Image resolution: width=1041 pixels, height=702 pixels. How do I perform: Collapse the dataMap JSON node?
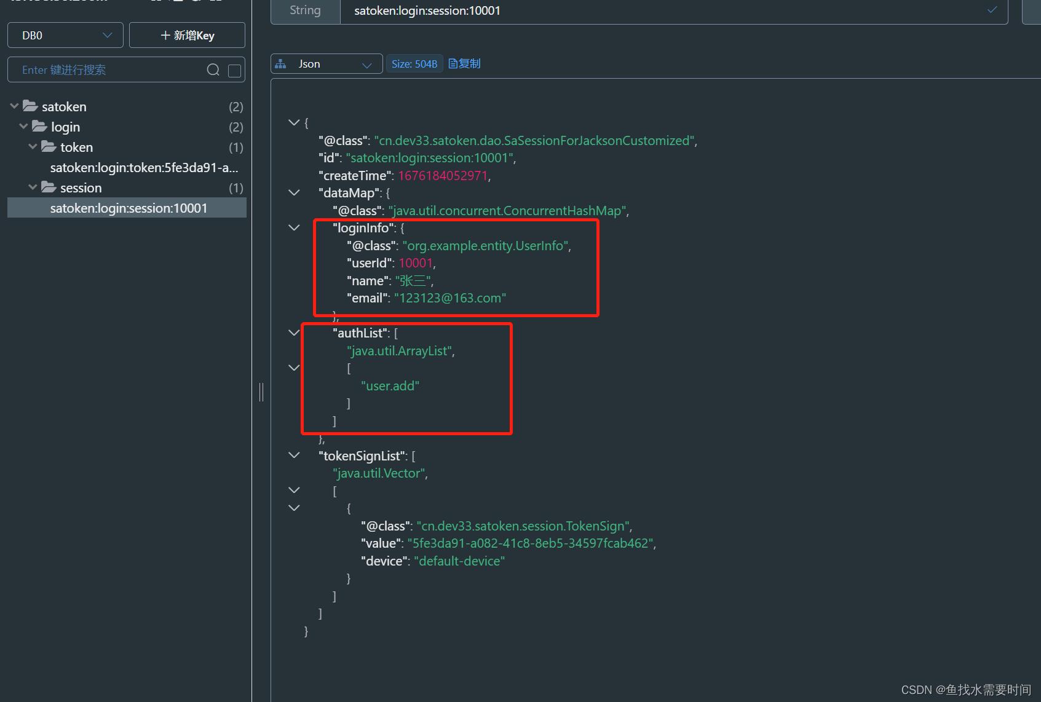(294, 192)
